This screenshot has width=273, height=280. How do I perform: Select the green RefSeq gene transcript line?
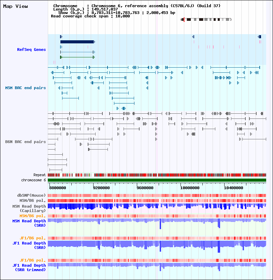[77, 57]
